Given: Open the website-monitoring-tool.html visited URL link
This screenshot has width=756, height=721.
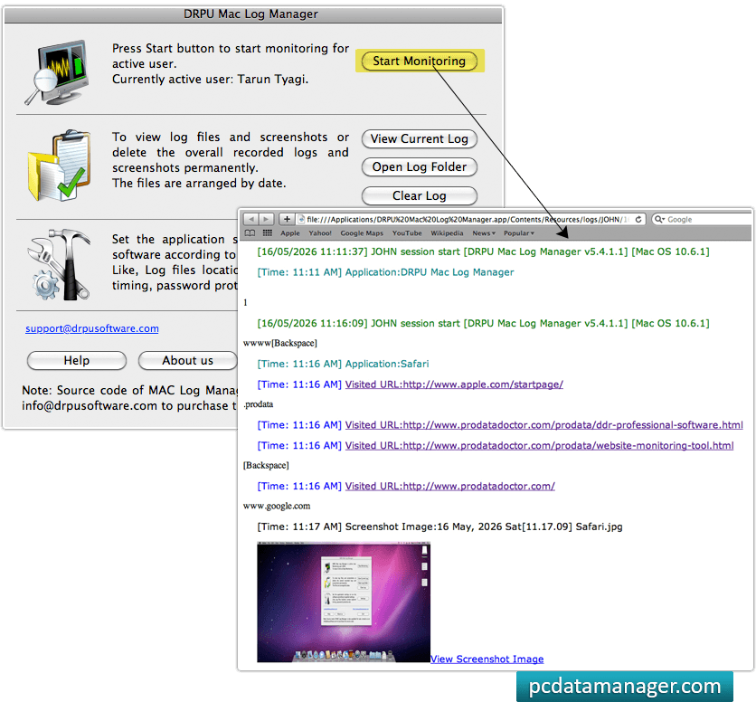Looking at the screenshot, I should (x=539, y=446).
